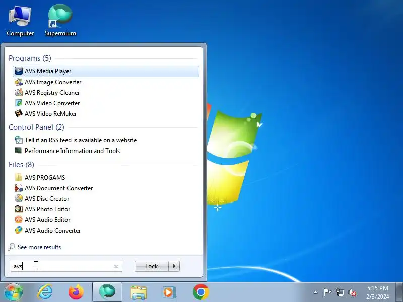403x302 pixels.
Task: Open the AVS Media Player icon
Action: [19, 71]
